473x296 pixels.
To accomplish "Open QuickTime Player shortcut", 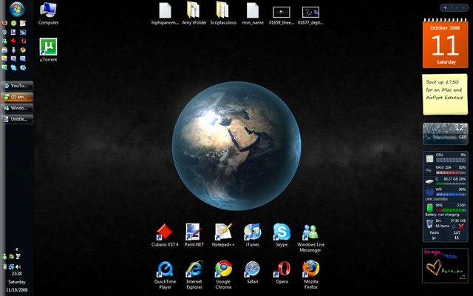I will pos(165,269).
